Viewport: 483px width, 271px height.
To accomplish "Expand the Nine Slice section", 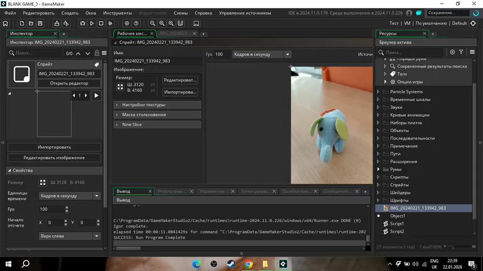I will 157,124.
